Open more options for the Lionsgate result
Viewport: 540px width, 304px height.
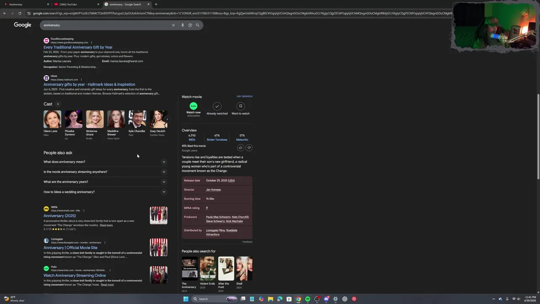[x=105, y=242]
